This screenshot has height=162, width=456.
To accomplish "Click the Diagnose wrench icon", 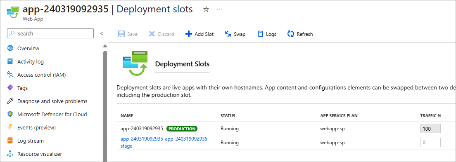I will coord(10,101).
